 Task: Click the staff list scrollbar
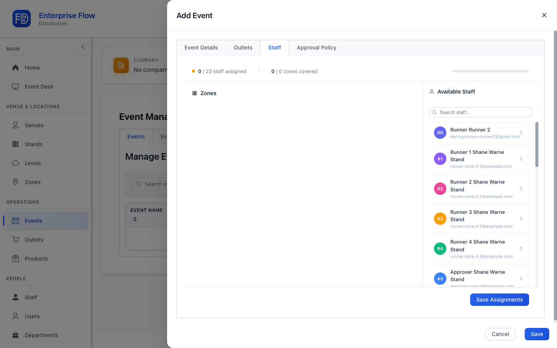pos(537,144)
